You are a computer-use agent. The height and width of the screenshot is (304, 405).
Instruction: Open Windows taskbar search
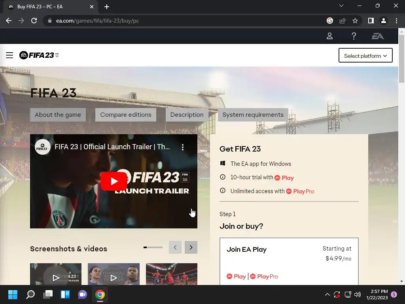point(30,294)
